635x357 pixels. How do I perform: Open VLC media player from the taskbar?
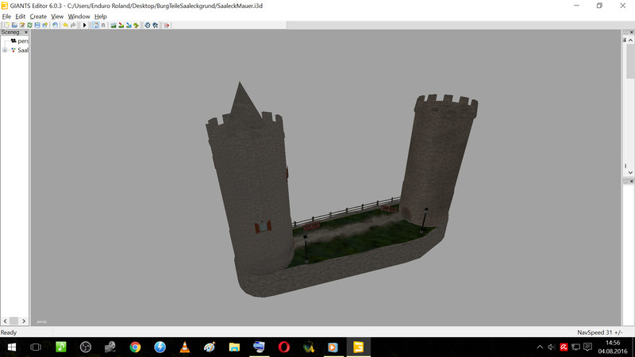185,347
